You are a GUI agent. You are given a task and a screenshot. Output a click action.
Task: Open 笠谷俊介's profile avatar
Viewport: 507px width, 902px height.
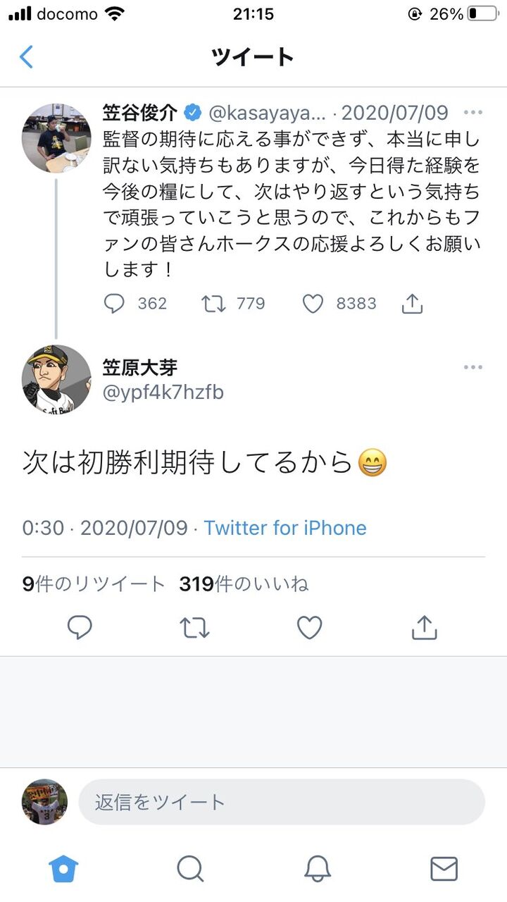[x=56, y=137]
